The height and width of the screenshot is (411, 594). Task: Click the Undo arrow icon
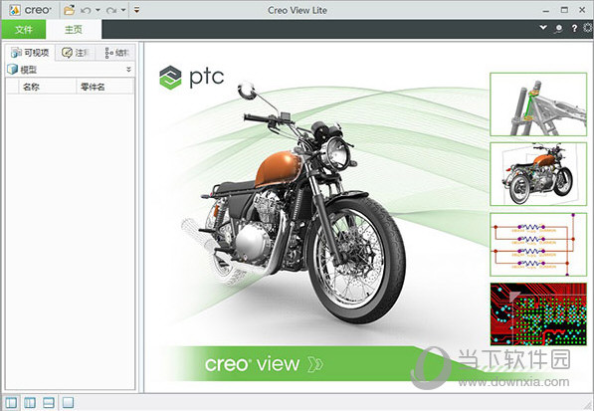pos(86,10)
